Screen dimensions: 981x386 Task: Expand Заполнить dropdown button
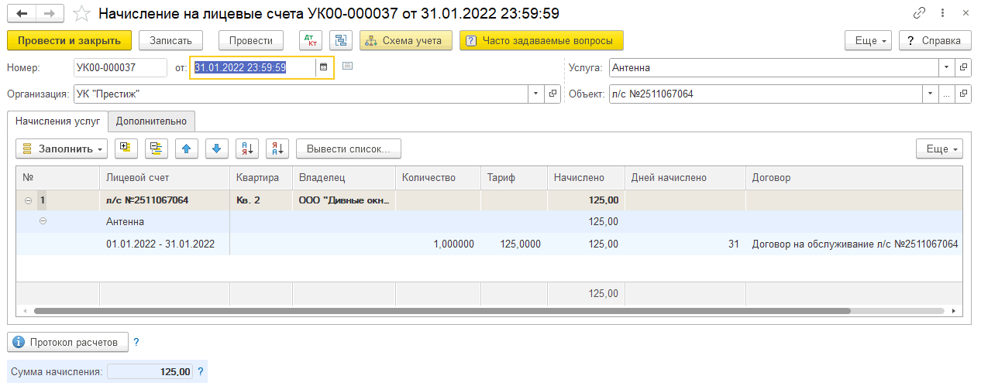click(x=61, y=149)
